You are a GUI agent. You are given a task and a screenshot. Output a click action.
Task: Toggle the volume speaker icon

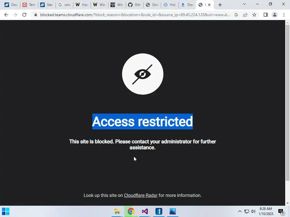(253, 211)
